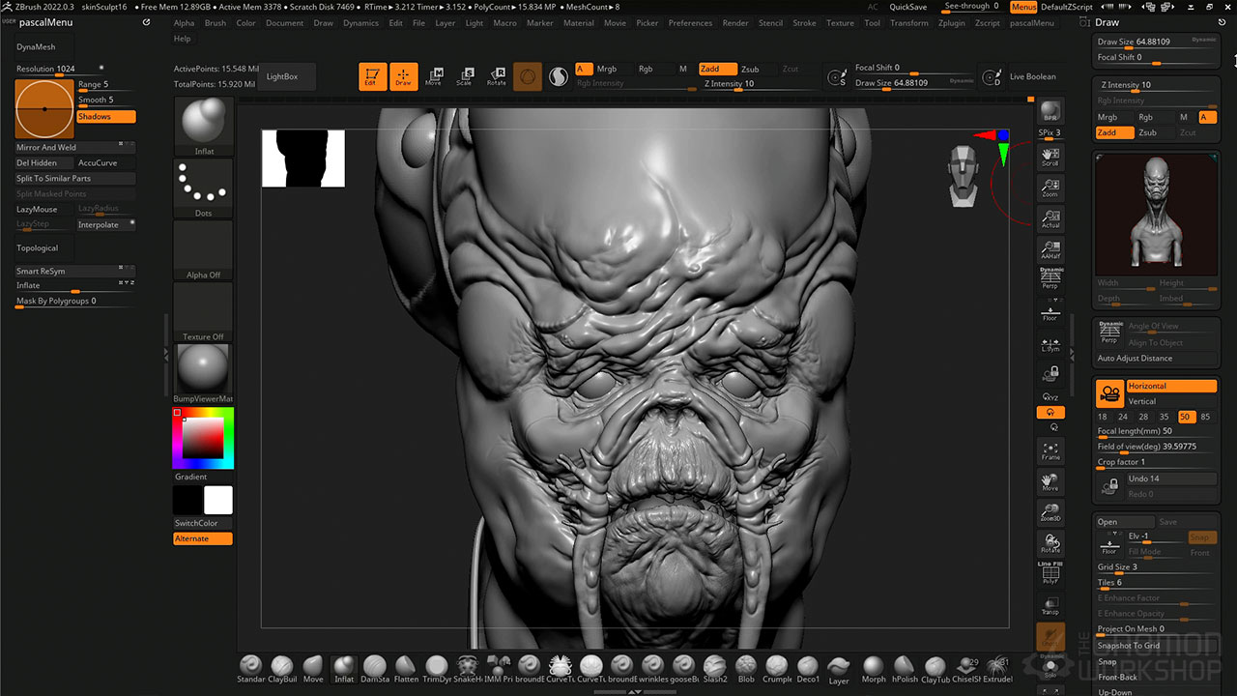This screenshot has height=696, width=1237.
Task: Toggle Local Symmetry (L.Sym)
Action: coord(1050,342)
